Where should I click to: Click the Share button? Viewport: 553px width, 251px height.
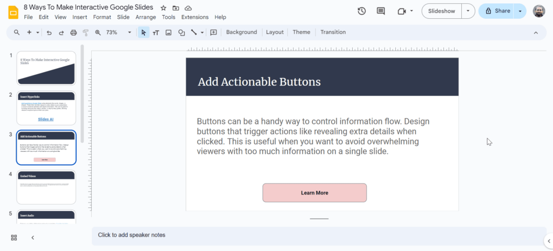click(x=497, y=11)
